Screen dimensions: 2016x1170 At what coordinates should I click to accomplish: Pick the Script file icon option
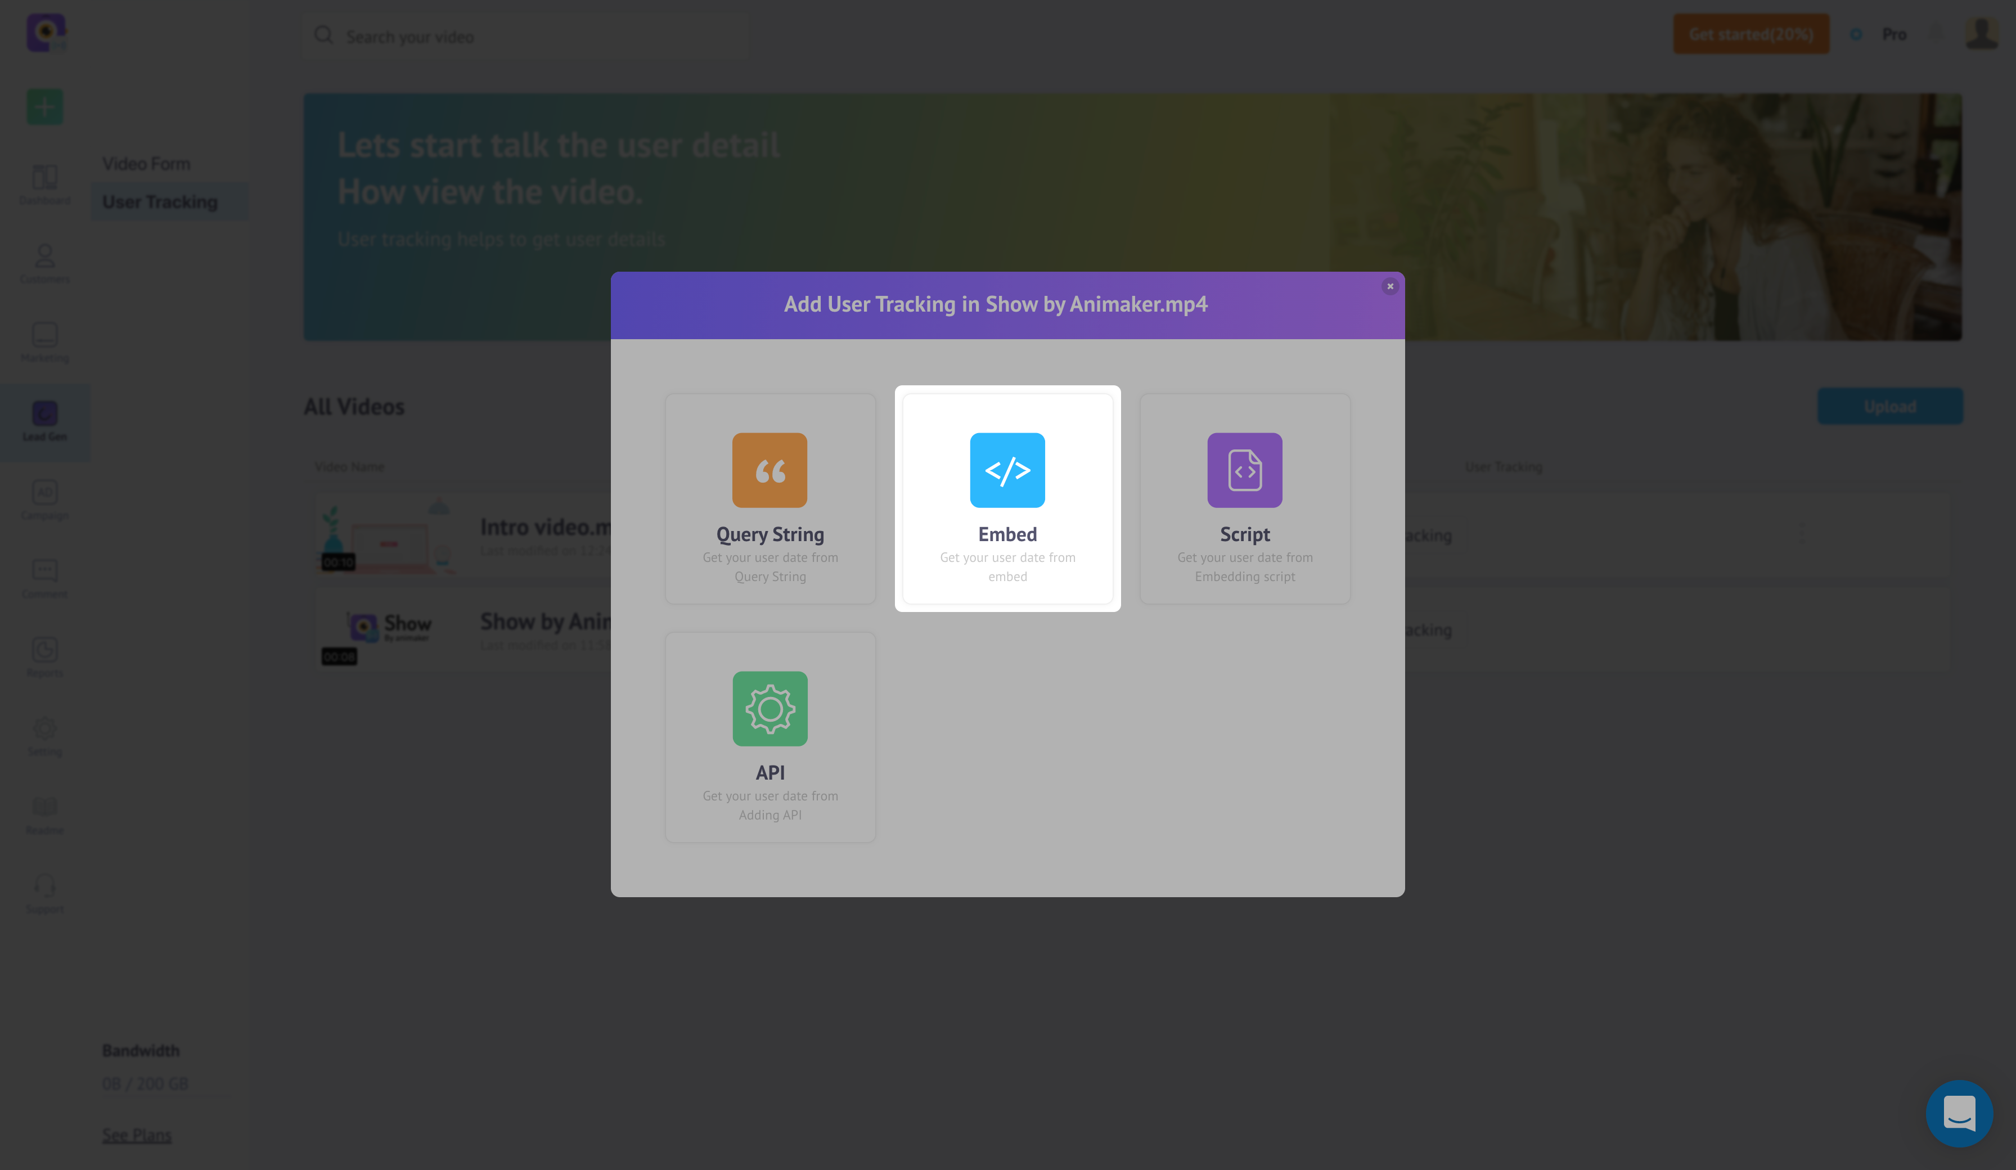coord(1245,498)
